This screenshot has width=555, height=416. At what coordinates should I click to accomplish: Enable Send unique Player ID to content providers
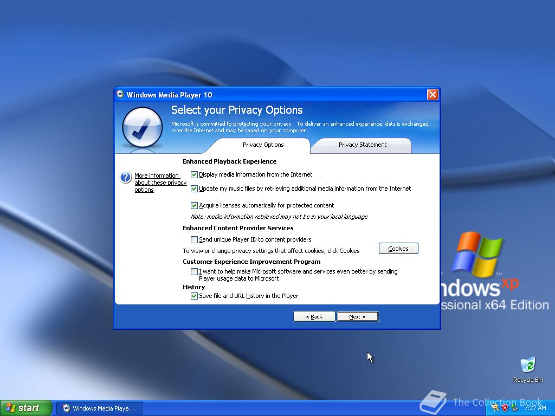194,239
